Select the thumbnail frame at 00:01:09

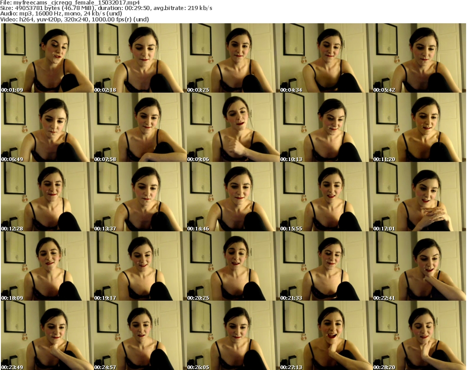coord(47,58)
